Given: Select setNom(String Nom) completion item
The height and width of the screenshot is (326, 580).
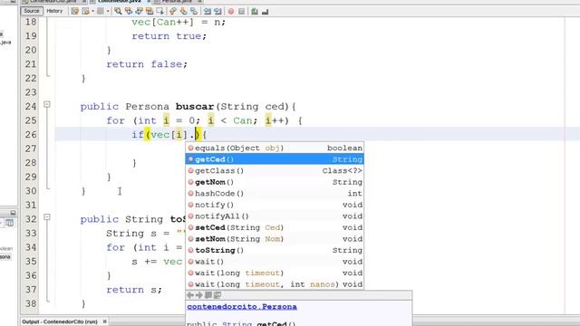Looking at the screenshot, I should pyautogui.click(x=275, y=239).
